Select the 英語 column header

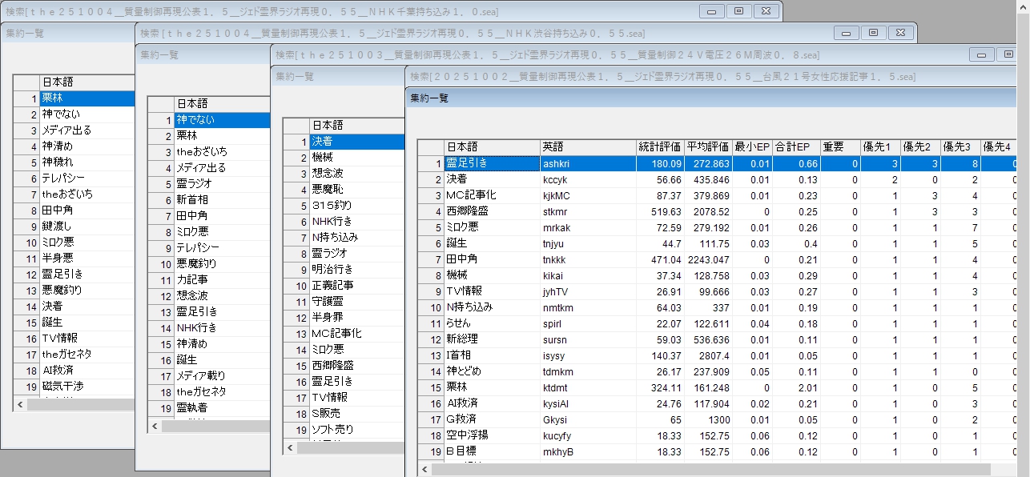587,147
